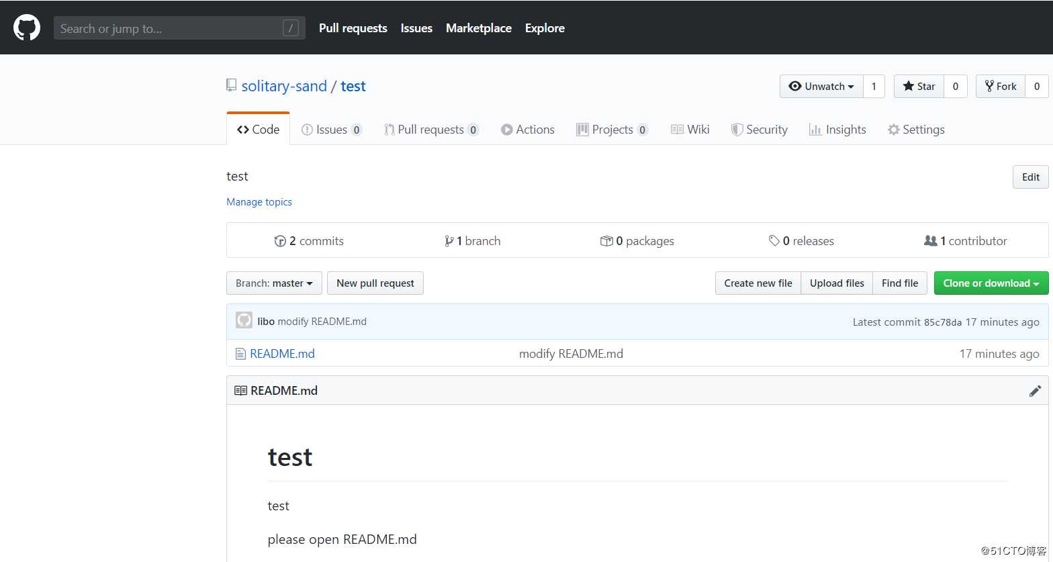Open the test repository name link

[x=353, y=86]
